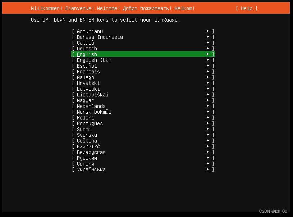This screenshot has height=217, width=293.
Task: Select Português language
Action: tap(143, 123)
